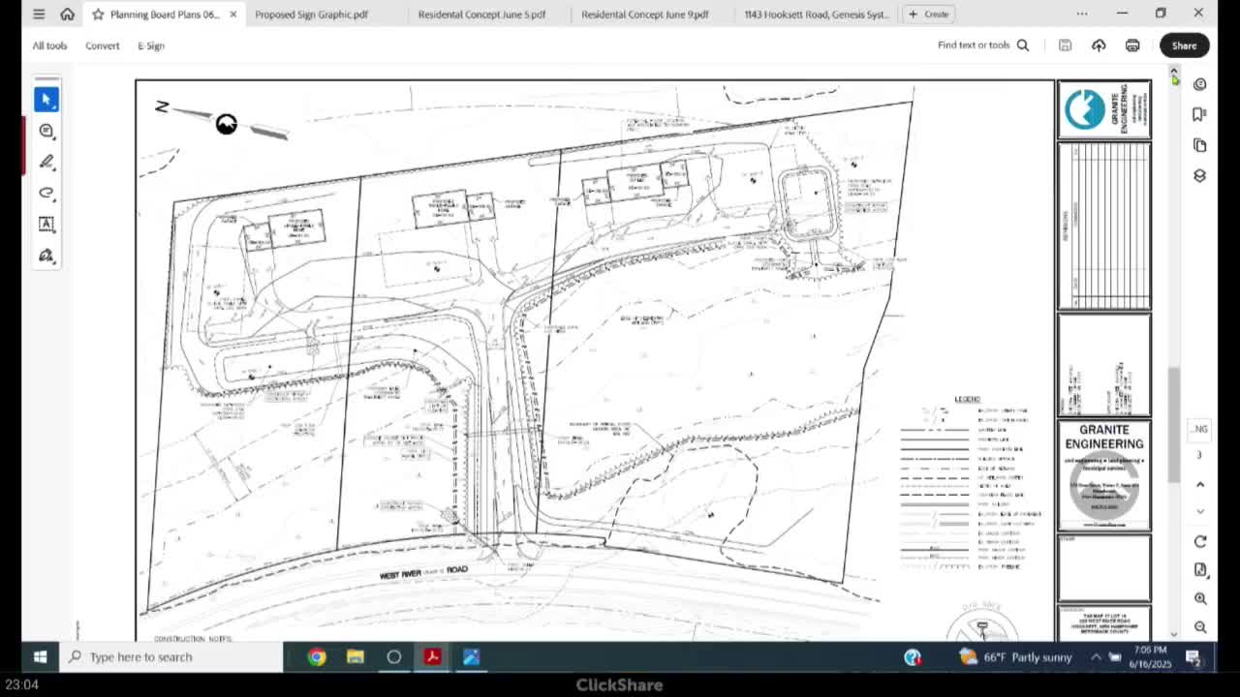1240x697 pixels.
Task: Open File Explorer from the taskbar
Action: (356, 657)
